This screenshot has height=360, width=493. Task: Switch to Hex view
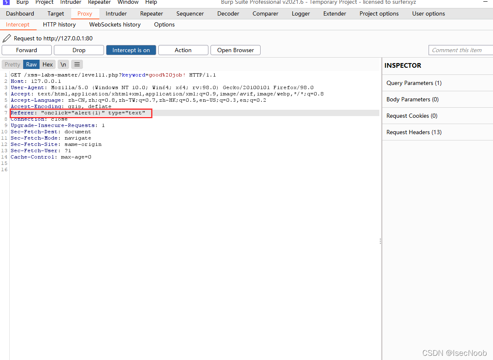click(48, 64)
